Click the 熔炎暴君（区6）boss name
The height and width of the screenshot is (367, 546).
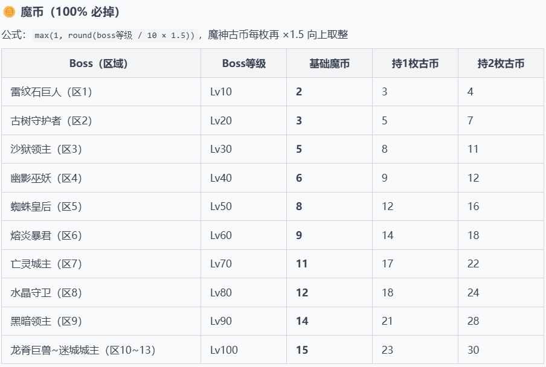[x=46, y=235]
